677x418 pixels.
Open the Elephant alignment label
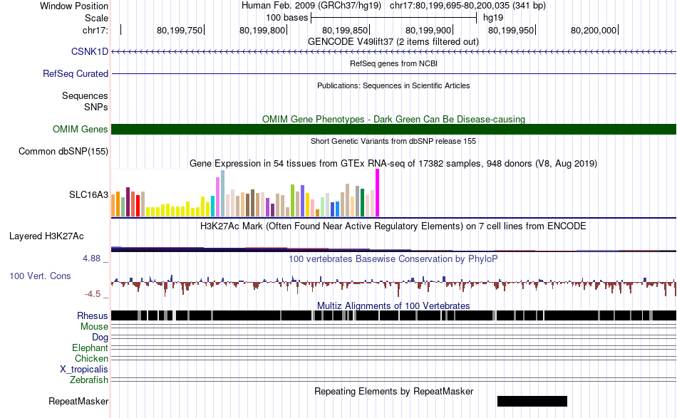coord(90,348)
